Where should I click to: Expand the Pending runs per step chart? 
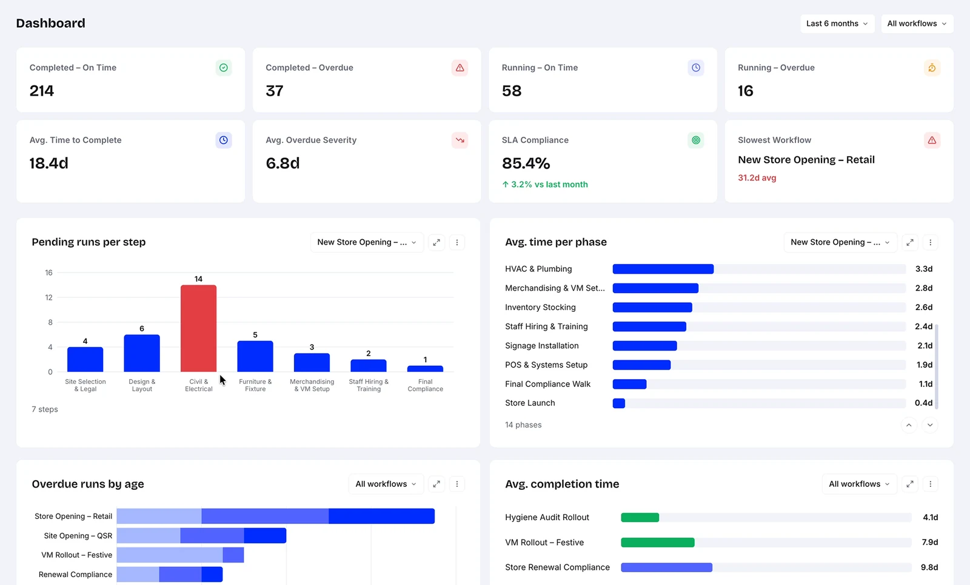(x=436, y=242)
